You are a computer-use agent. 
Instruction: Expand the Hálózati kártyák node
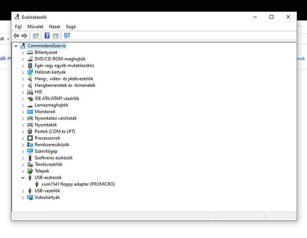coord(23,72)
